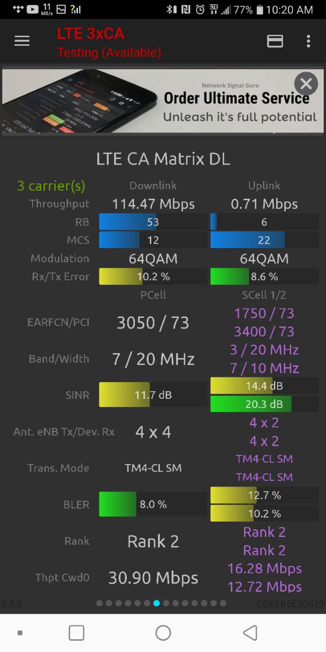Screen dimensions: 326x652
Task: Open the hamburger navigation menu
Action: 22,41
